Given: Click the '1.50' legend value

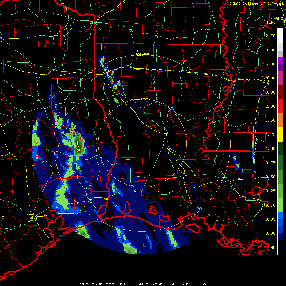Looking at the screenshot, I should click(x=270, y=120).
